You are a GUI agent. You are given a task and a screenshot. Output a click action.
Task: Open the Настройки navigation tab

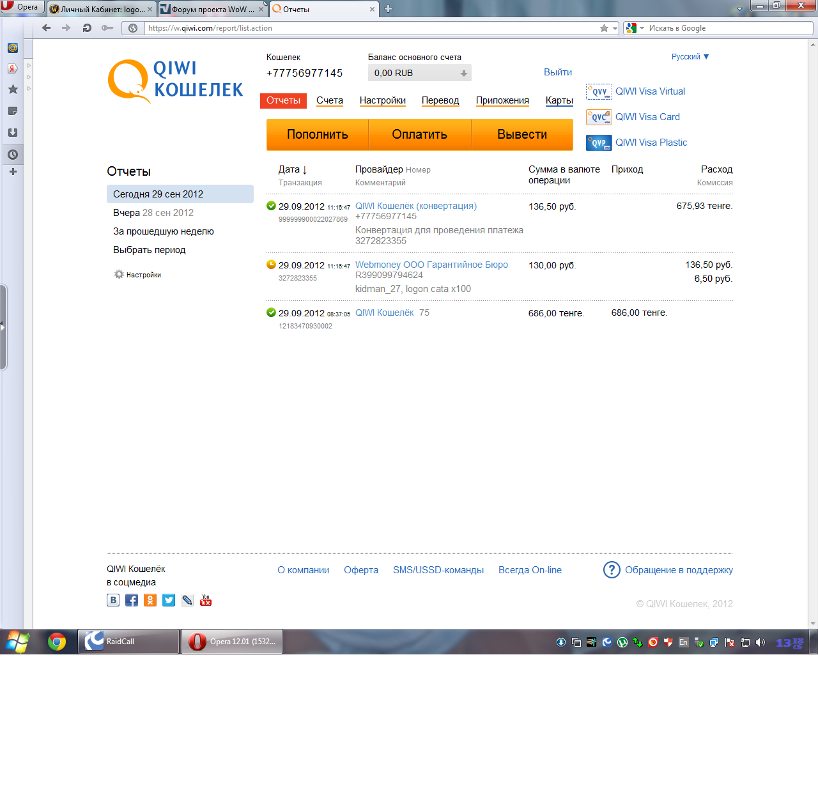point(383,100)
